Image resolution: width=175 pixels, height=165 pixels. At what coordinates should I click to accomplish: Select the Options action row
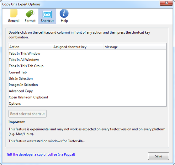(87, 103)
